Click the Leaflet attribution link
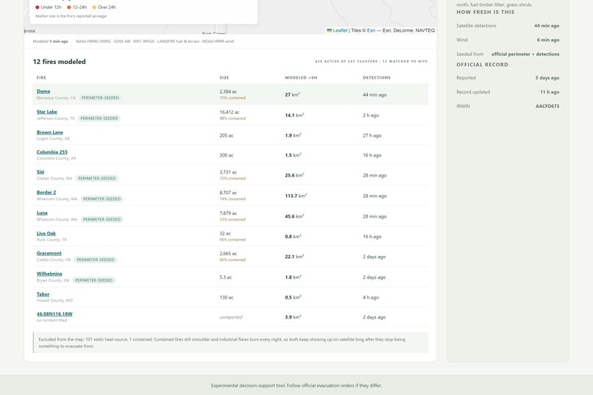593x395 pixels. (340, 30)
